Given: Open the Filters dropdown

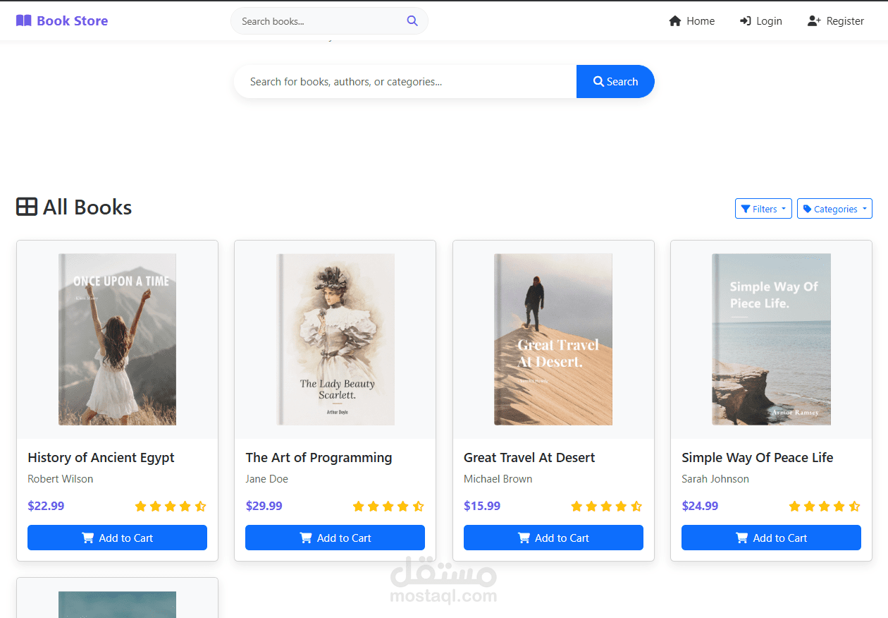Looking at the screenshot, I should point(763,208).
